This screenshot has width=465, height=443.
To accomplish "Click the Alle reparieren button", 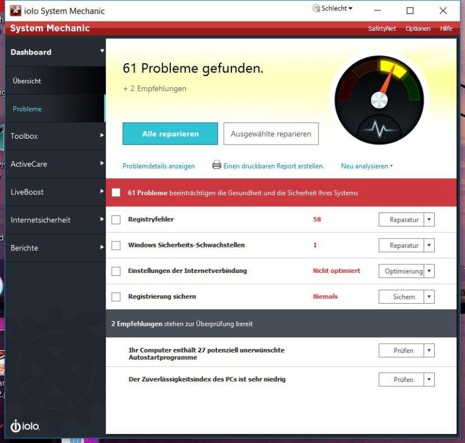I will coord(170,134).
